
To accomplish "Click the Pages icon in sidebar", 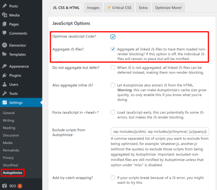I will pyautogui.click(x=5, y=24).
